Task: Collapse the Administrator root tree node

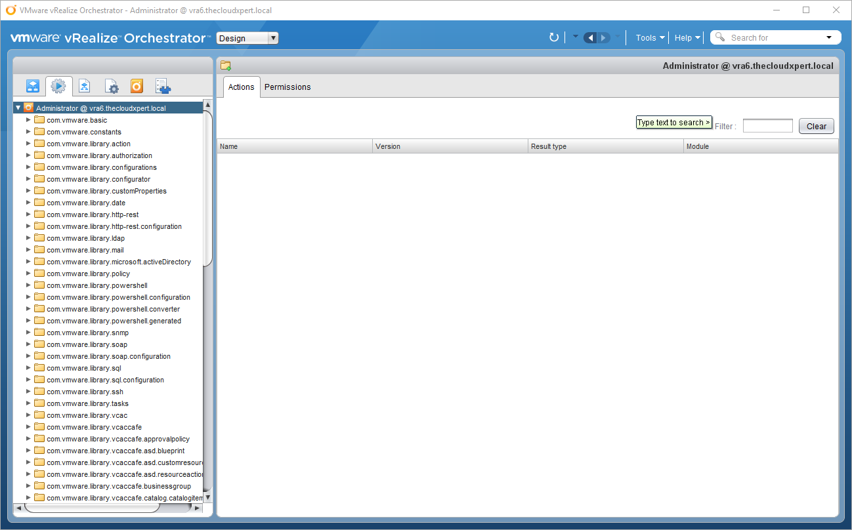Action: click(18, 108)
